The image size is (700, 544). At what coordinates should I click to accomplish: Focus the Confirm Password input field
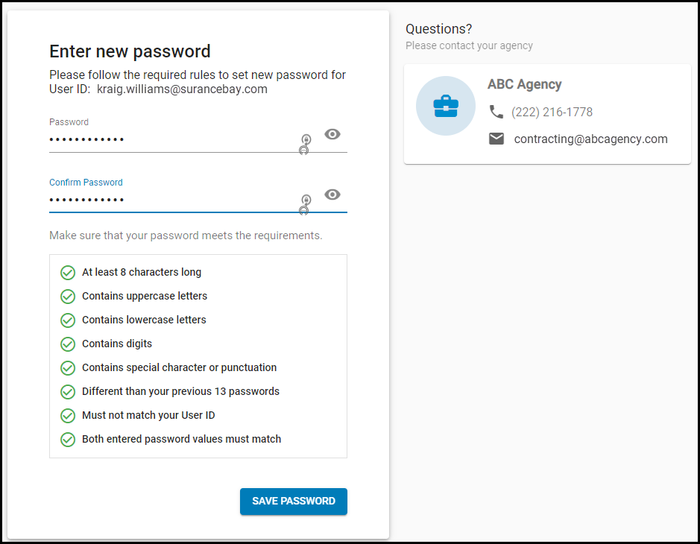pyautogui.click(x=174, y=200)
